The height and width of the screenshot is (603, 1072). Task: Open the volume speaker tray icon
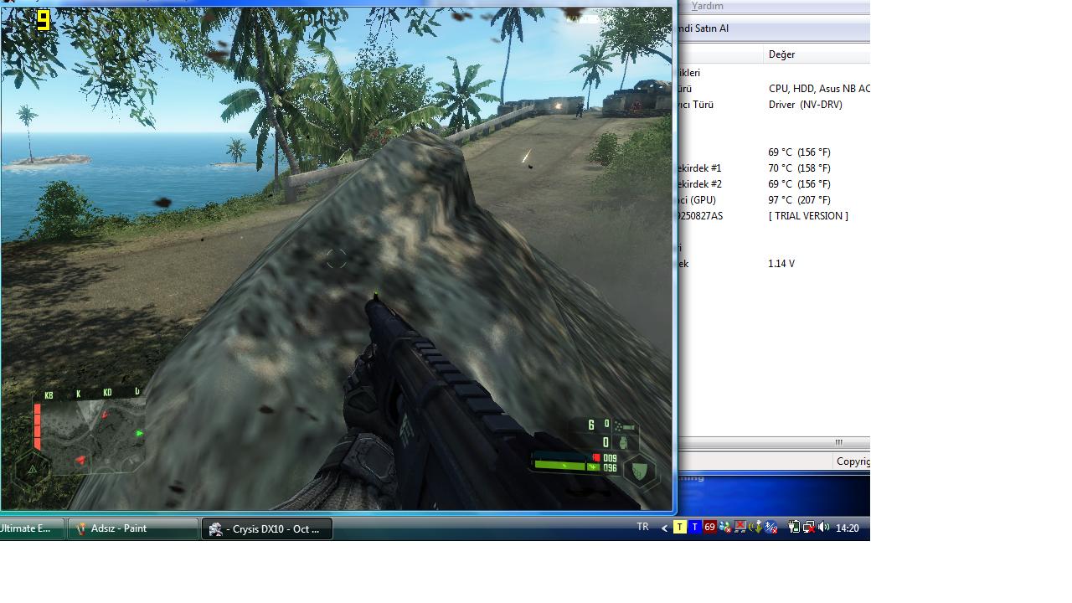tap(824, 527)
